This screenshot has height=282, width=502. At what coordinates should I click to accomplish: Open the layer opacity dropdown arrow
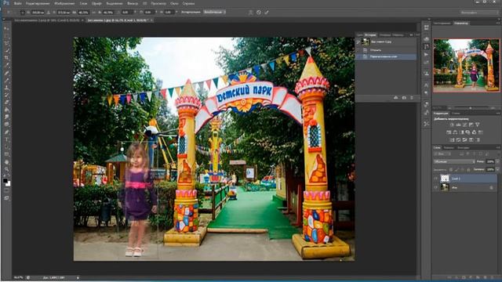(x=497, y=161)
